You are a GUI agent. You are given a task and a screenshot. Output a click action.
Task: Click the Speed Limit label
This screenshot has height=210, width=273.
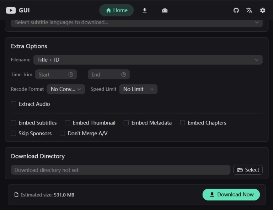coord(103,89)
